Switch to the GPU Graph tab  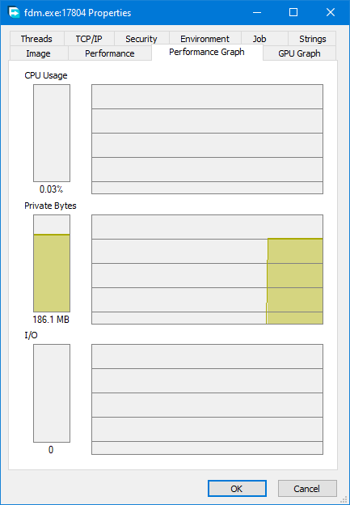click(300, 53)
